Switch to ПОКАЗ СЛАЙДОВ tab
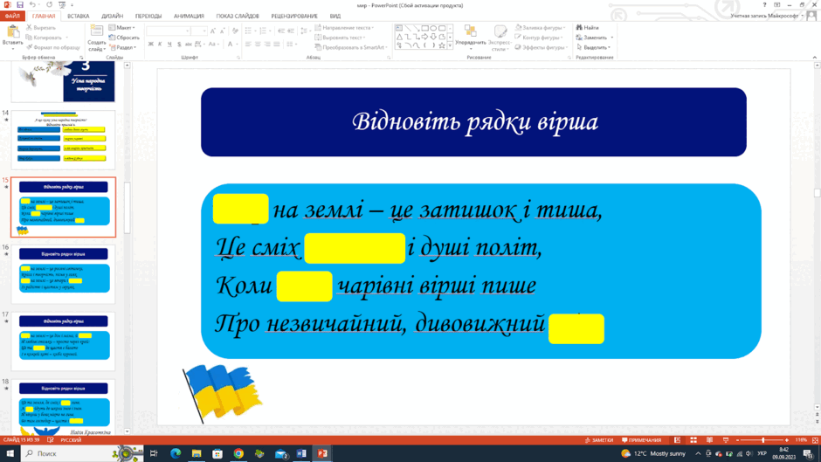 pos(238,17)
